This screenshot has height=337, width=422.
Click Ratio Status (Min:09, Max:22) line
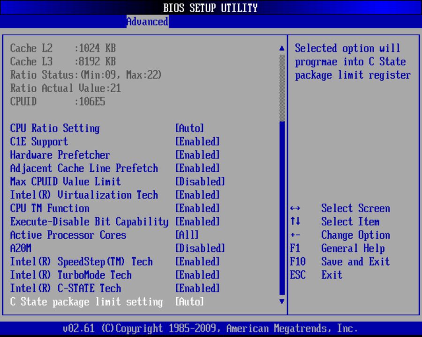pos(86,75)
